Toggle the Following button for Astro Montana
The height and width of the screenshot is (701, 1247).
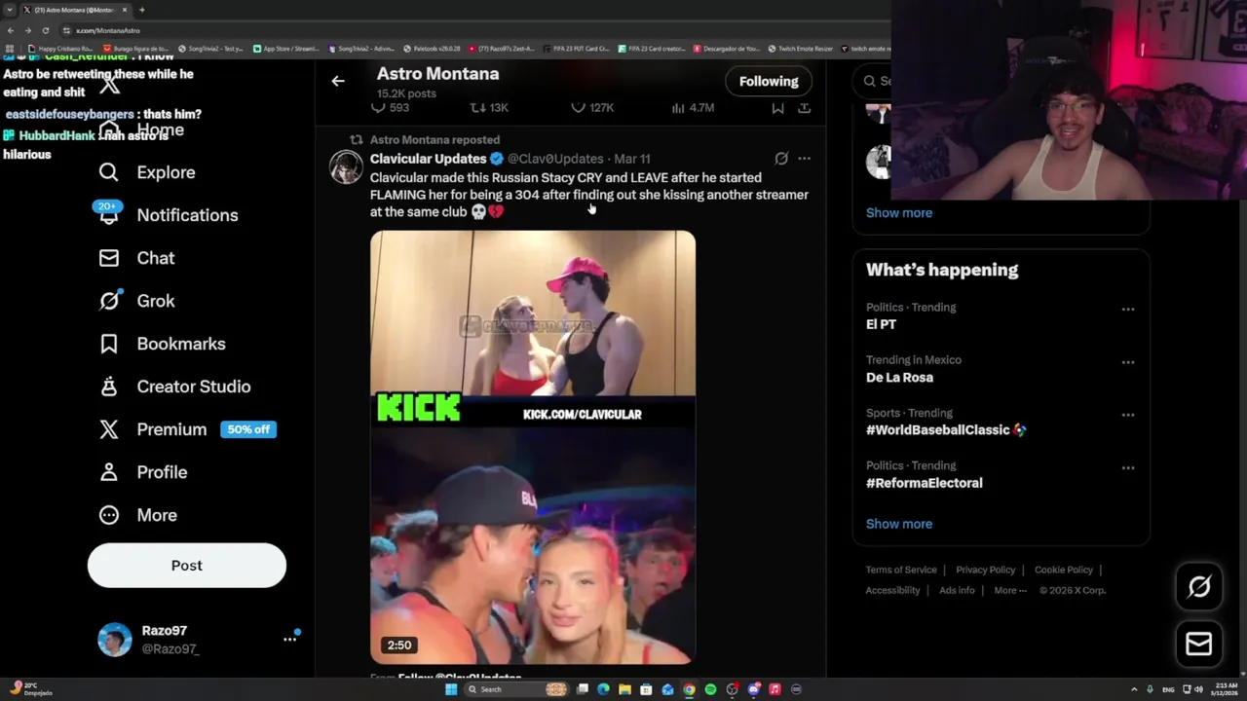(x=769, y=81)
